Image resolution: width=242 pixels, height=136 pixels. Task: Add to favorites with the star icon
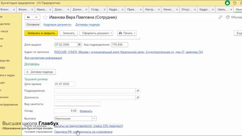[45, 17]
